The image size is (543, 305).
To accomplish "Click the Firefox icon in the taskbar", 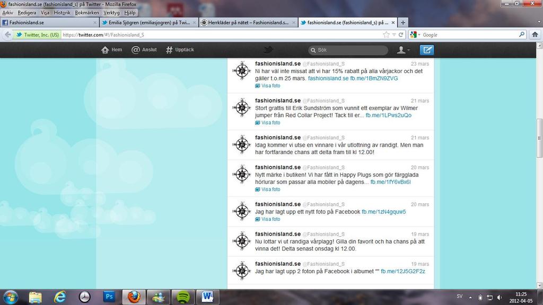I will [134, 297].
